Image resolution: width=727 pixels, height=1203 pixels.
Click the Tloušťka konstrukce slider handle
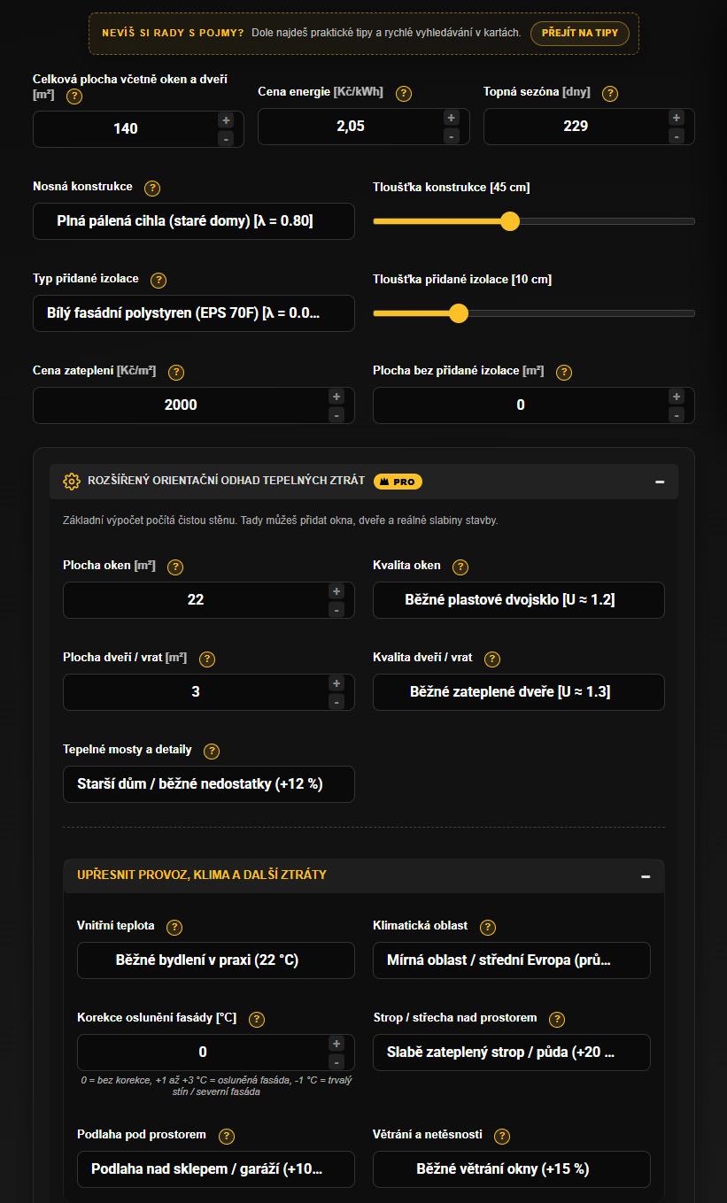click(510, 221)
